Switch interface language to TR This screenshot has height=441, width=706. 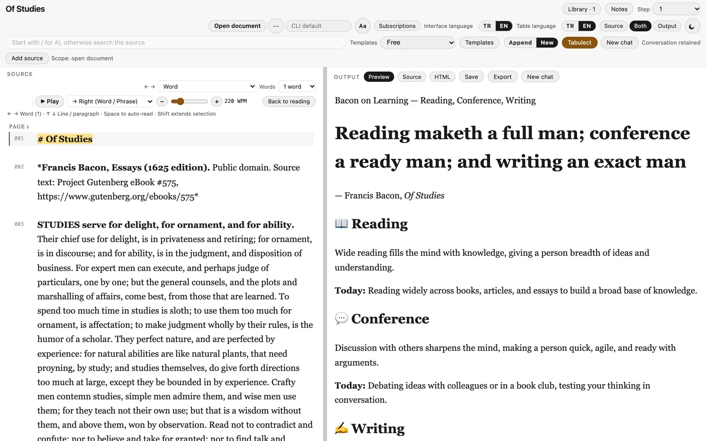click(x=487, y=26)
